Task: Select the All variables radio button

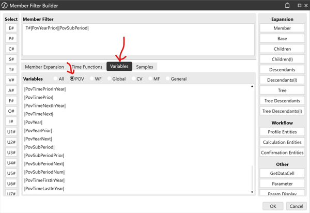Action: (55, 79)
